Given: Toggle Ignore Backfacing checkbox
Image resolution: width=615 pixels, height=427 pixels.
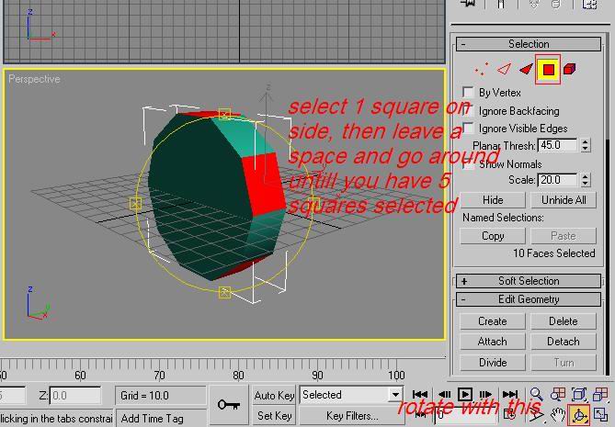Looking at the screenshot, I should click(470, 110).
